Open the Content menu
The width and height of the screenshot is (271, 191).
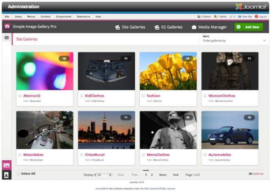[45, 17]
